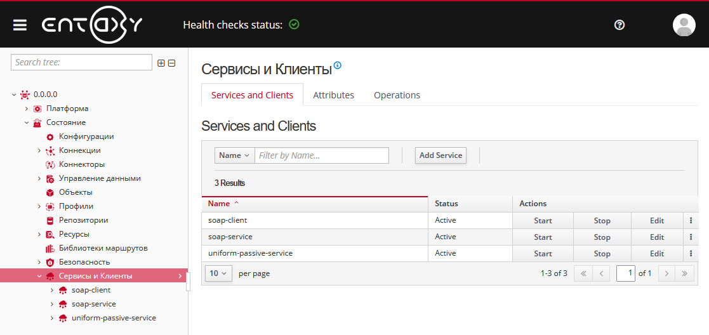This screenshot has width=709, height=335.
Task: Switch to the Operations tab
Action: [397, 95]
